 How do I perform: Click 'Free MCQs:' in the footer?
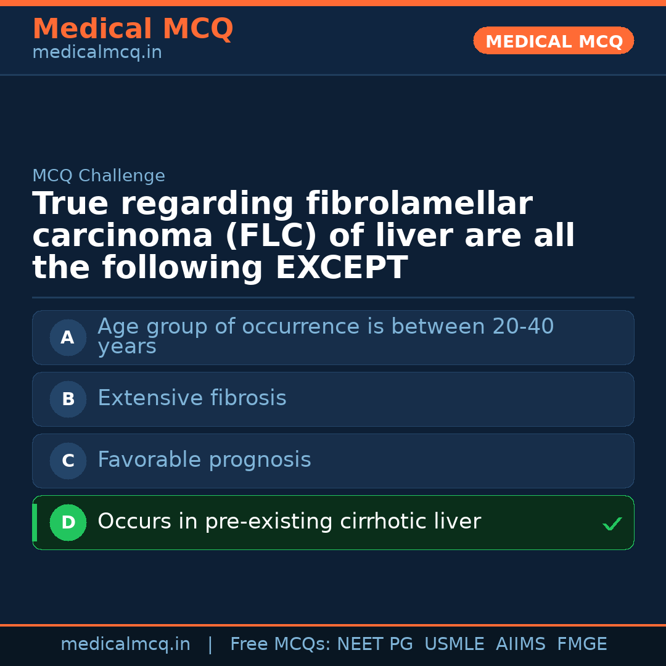click(x=281, y=644)
